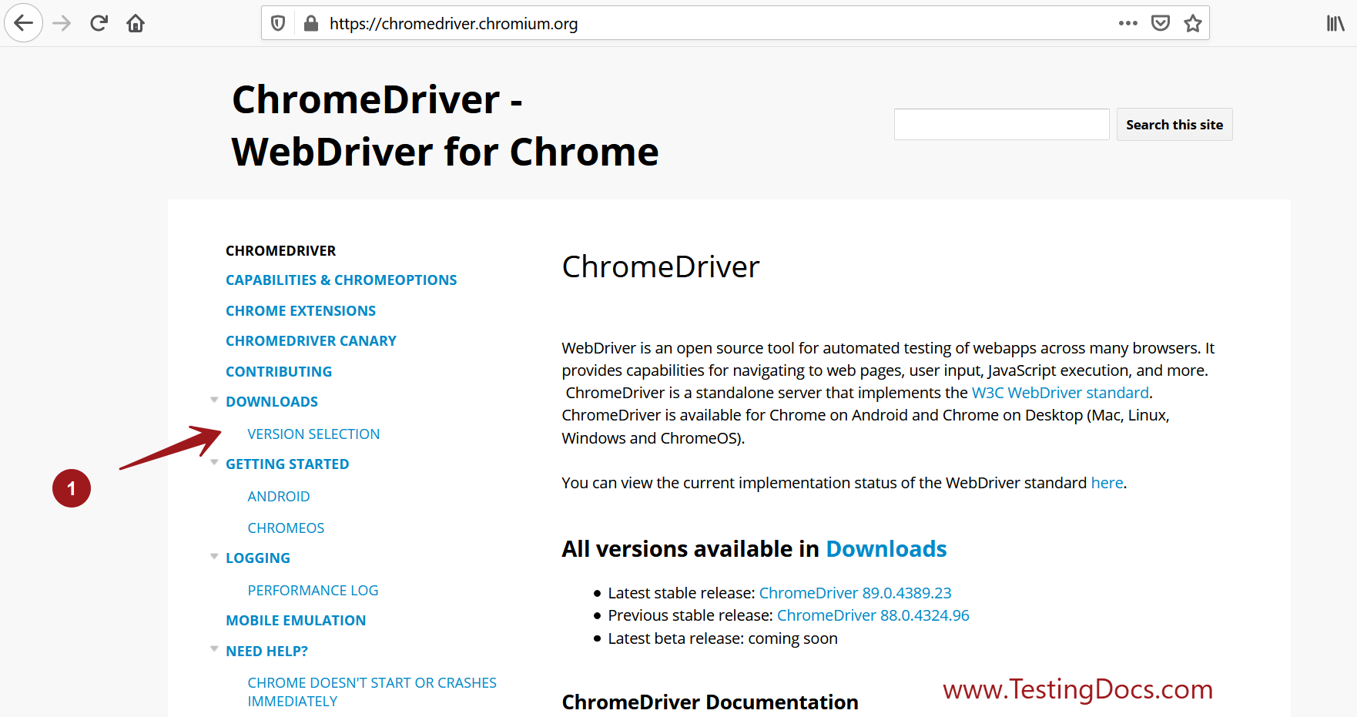
Task: Open the browser home page
Action: coord(136,23)
